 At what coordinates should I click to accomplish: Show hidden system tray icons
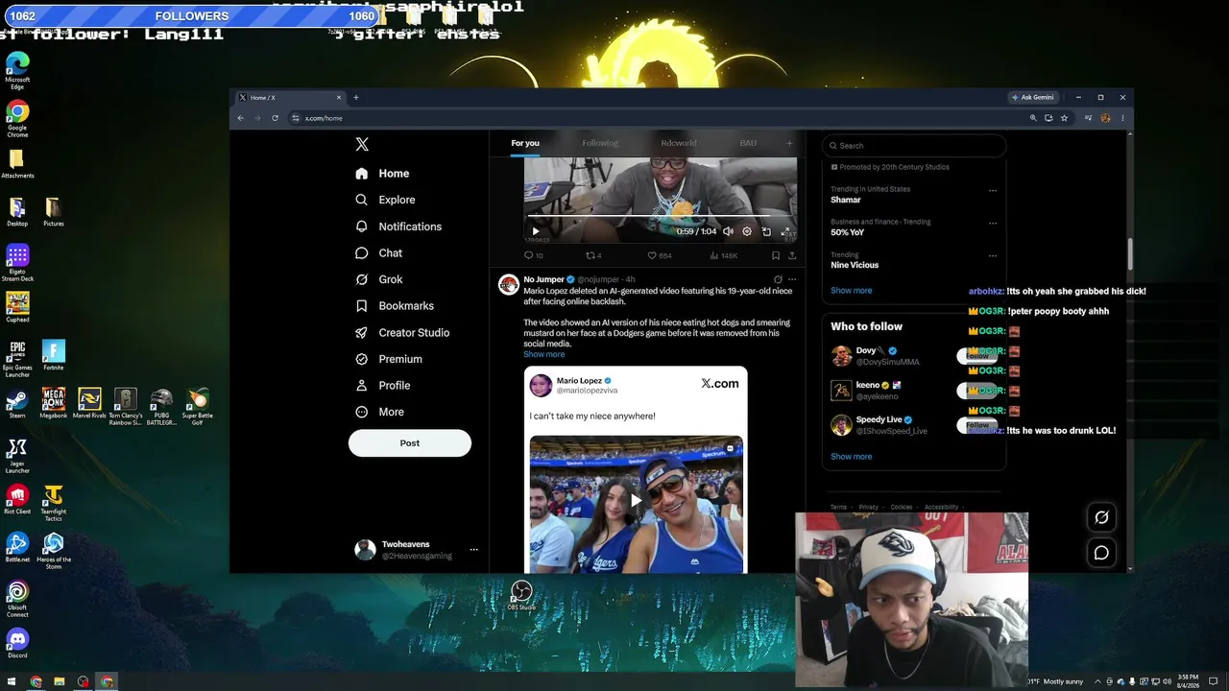point(1097,682)
